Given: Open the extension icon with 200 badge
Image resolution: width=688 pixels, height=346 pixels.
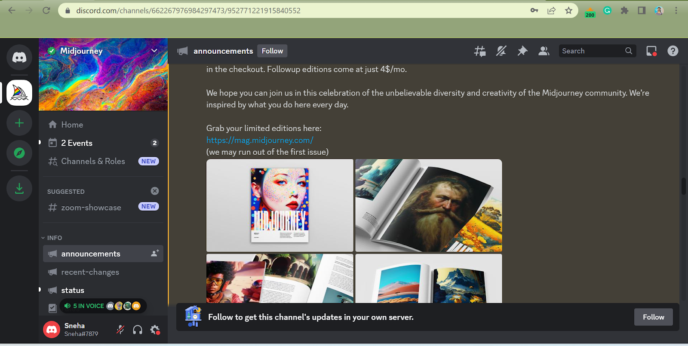Looking at the screenshot, I should [x=590, y=12].
